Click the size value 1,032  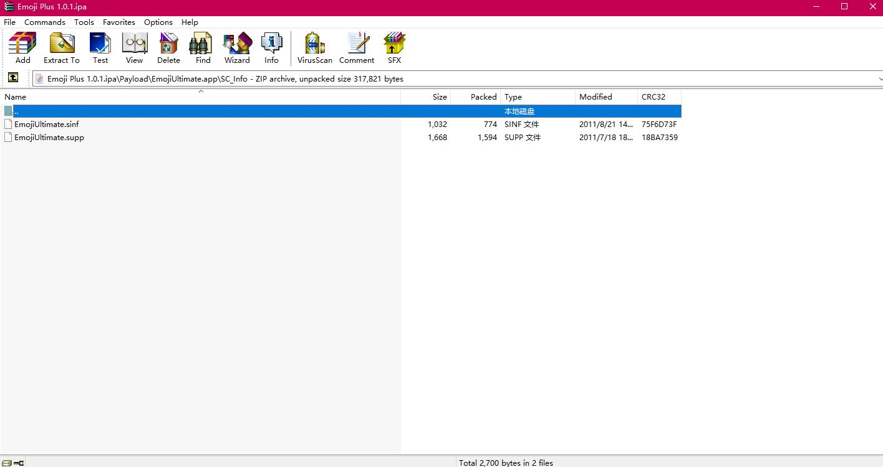pyautogui.click(x=437, y=124)
